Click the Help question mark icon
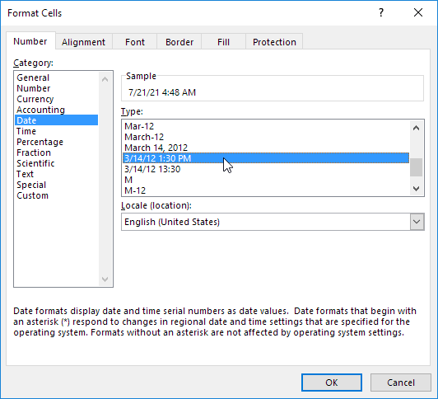Screen dimensions: 438x399 click(381, 12)
